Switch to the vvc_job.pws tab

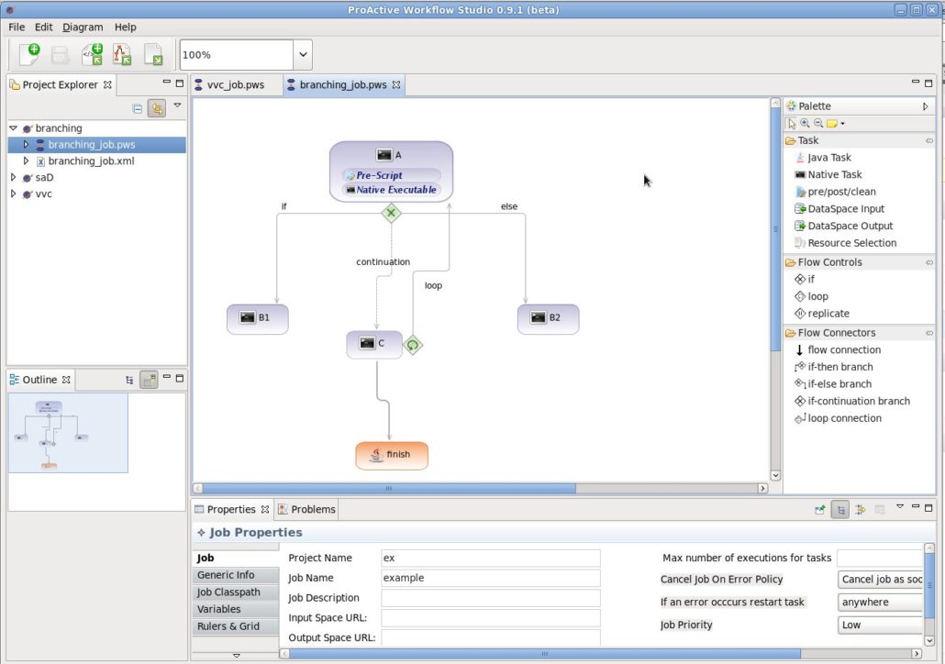click(x=236, y=85)
